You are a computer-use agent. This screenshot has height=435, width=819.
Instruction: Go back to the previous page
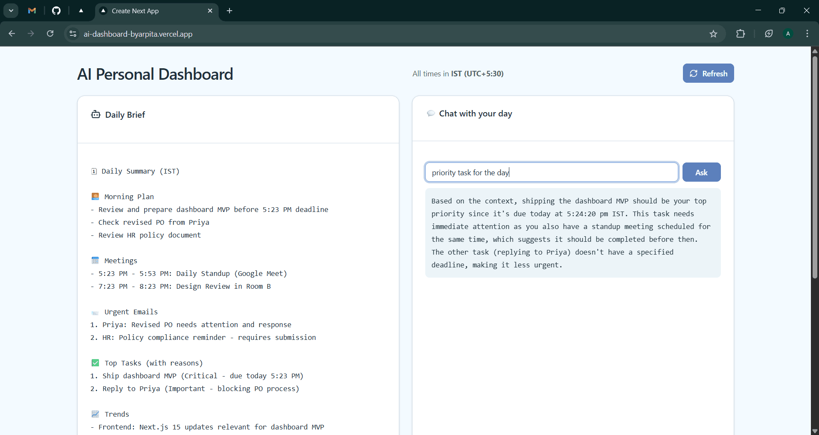[12, 34]
